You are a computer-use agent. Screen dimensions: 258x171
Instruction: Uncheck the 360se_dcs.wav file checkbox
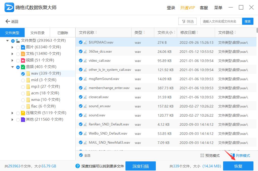(81, 51)
